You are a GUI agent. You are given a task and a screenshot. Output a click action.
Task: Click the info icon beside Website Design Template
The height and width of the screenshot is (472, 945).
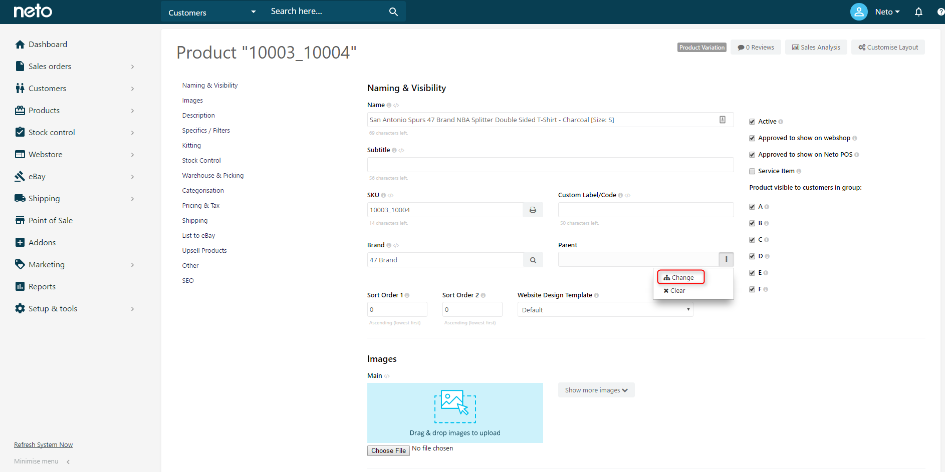point(596,295)
